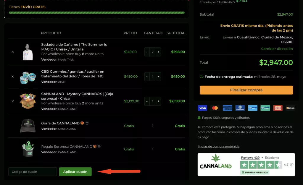Viewport: 303px width, 185px height.
Task: Click the CANNALAND logo in reviews widget
Action: pyautogui.click(x=216, y=161)
